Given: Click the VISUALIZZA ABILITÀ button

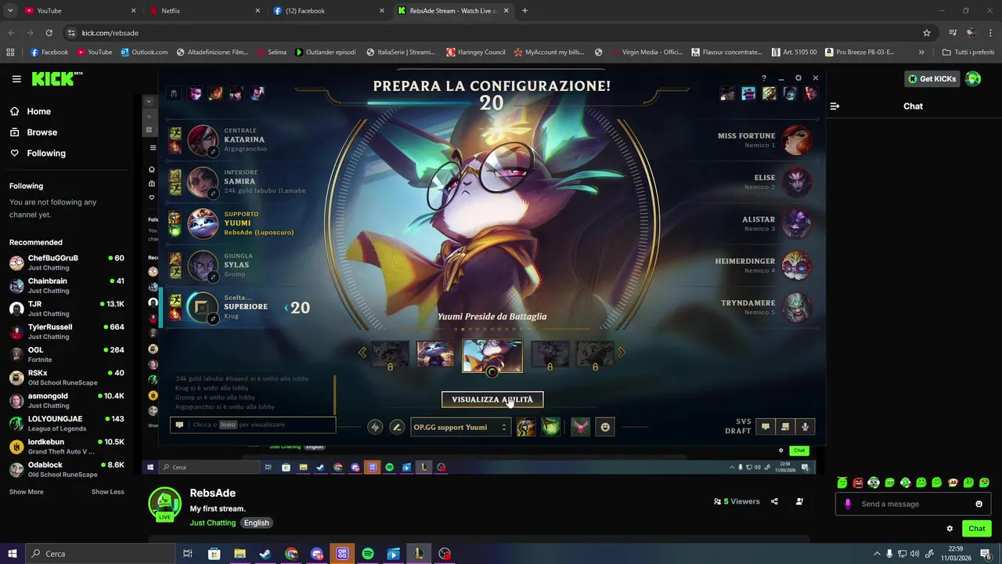Looking at the screenshot, I should [492, 399].
